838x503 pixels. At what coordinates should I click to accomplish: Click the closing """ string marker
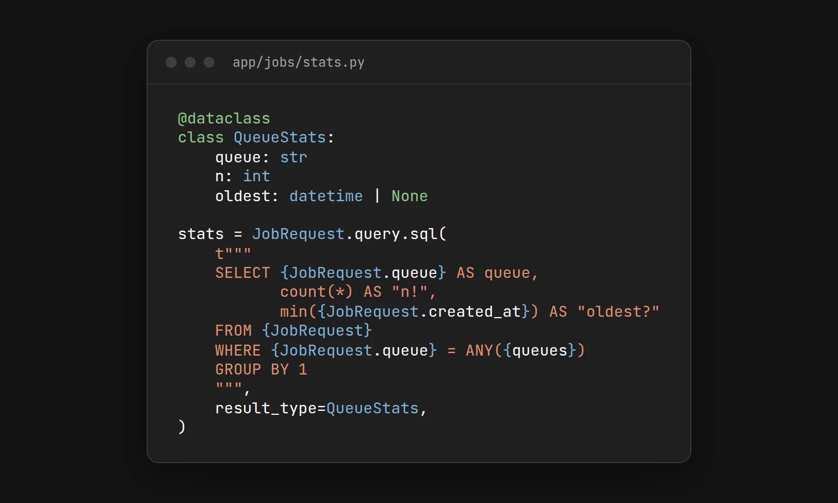(x=228, y=386)
